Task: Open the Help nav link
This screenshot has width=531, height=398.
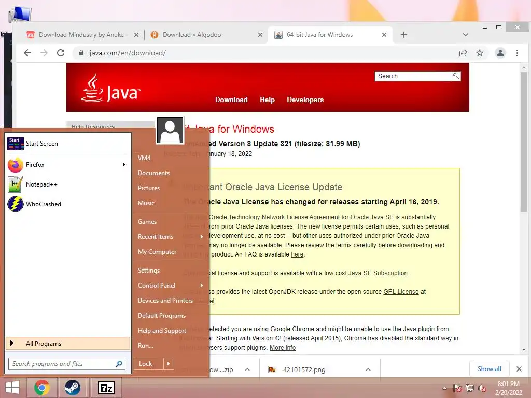Action: click(x=267, y=99)
